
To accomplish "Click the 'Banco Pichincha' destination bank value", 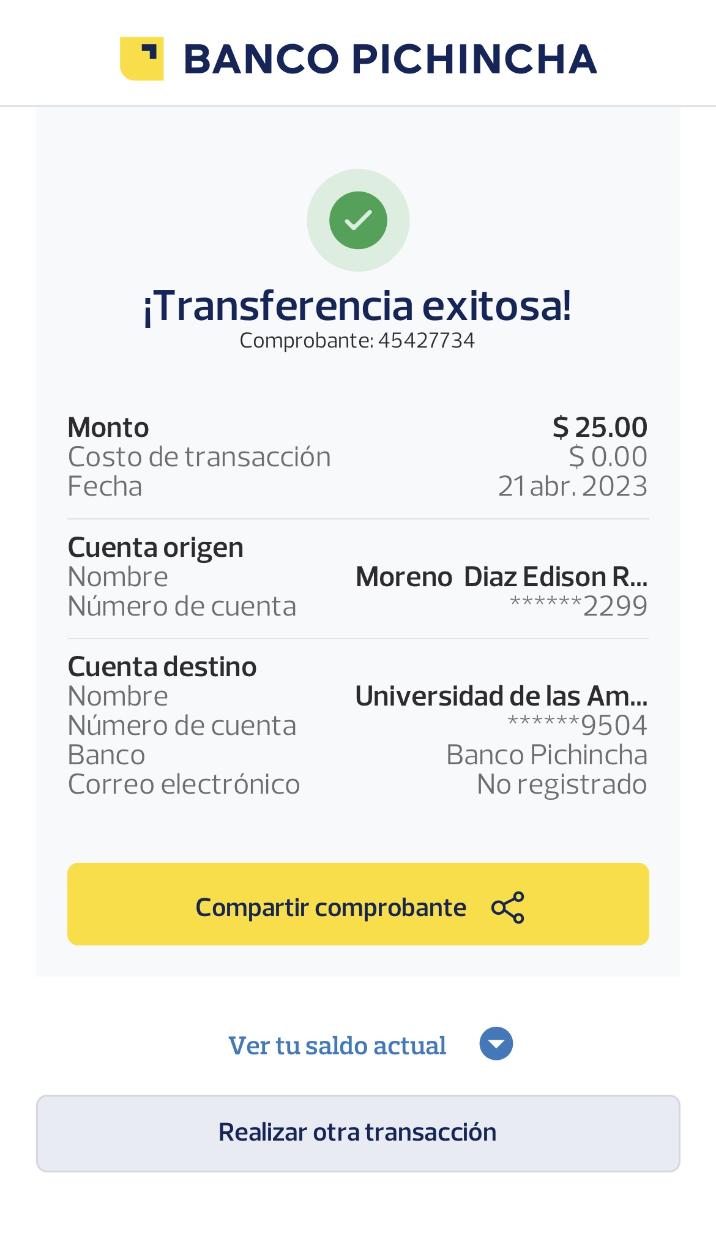I will click(x=546, y=755).
